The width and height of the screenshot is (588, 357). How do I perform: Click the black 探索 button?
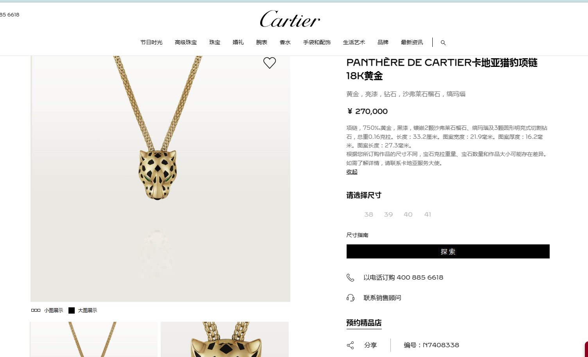(448, 251)
